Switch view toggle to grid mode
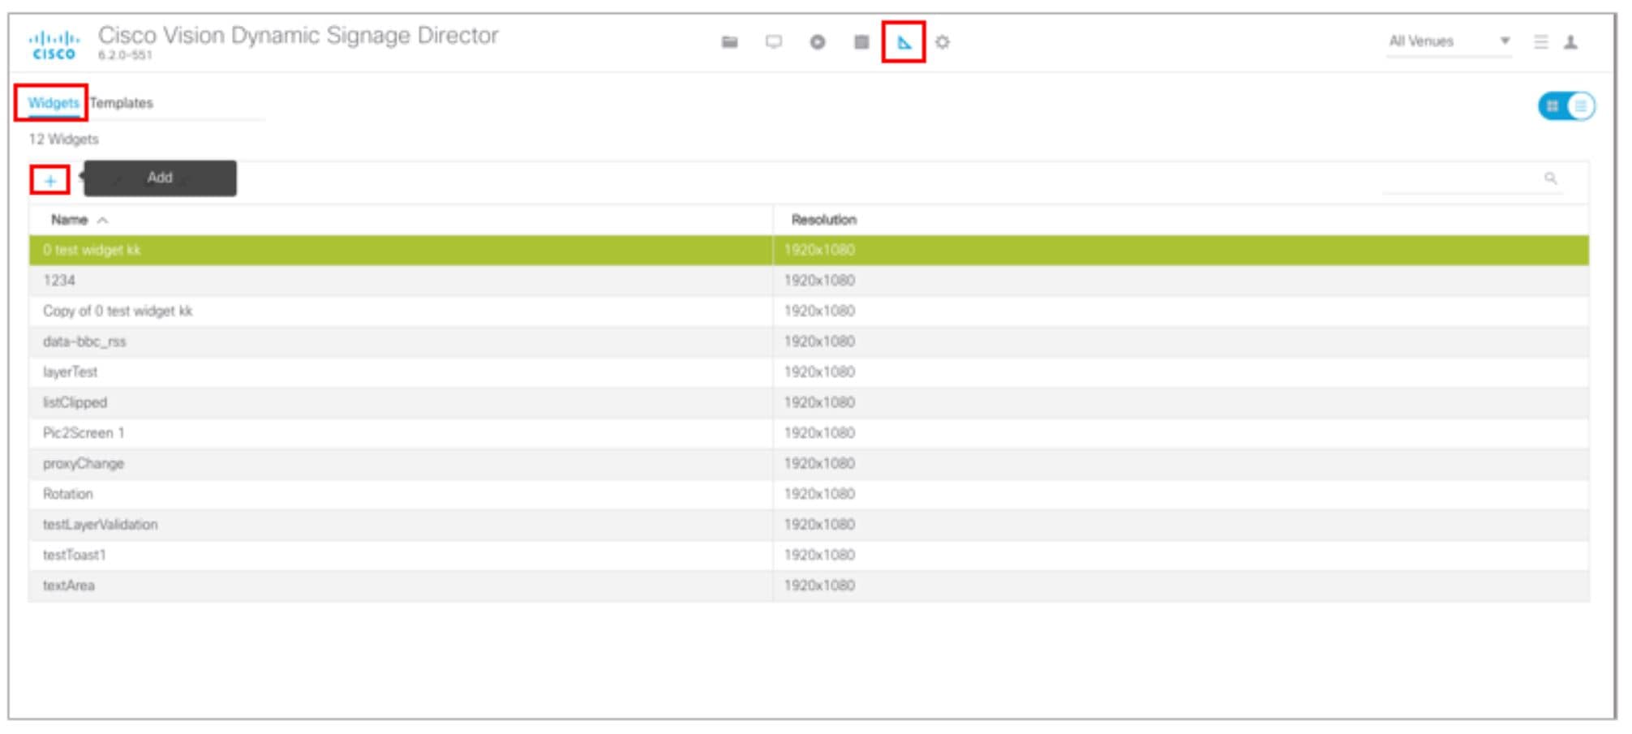The height and width of the screenshot is (734, 1632). 1553,105
